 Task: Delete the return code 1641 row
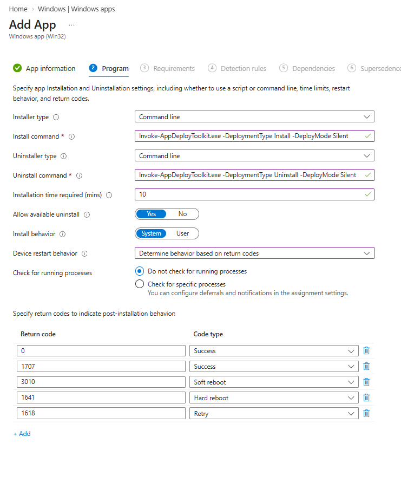tap(366, 398)
